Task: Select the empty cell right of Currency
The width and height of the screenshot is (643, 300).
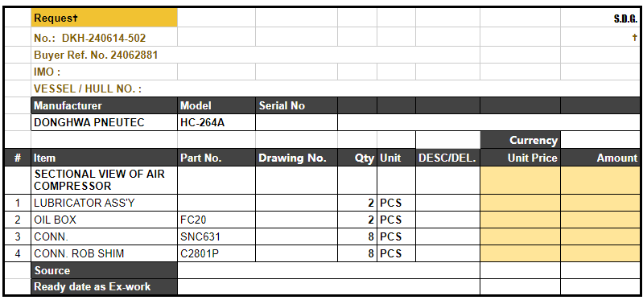Action: pos(600,140)
